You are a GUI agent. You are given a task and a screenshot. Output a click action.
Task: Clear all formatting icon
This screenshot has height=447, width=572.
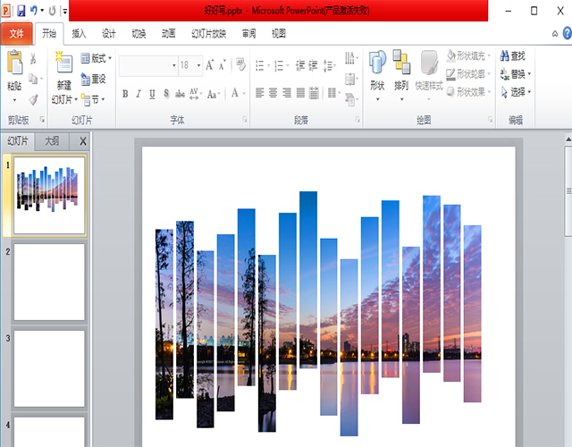tap(240, 64)
